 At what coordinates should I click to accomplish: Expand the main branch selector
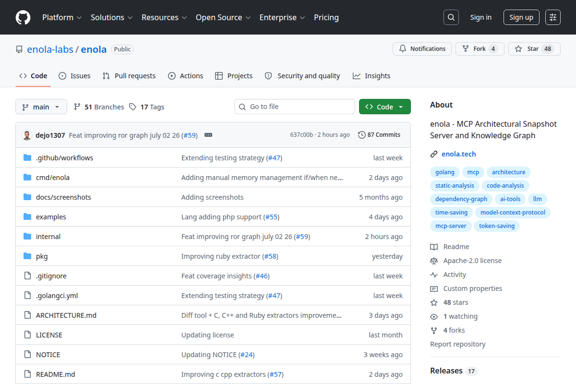pyautogui.click(x=41, y=107)
